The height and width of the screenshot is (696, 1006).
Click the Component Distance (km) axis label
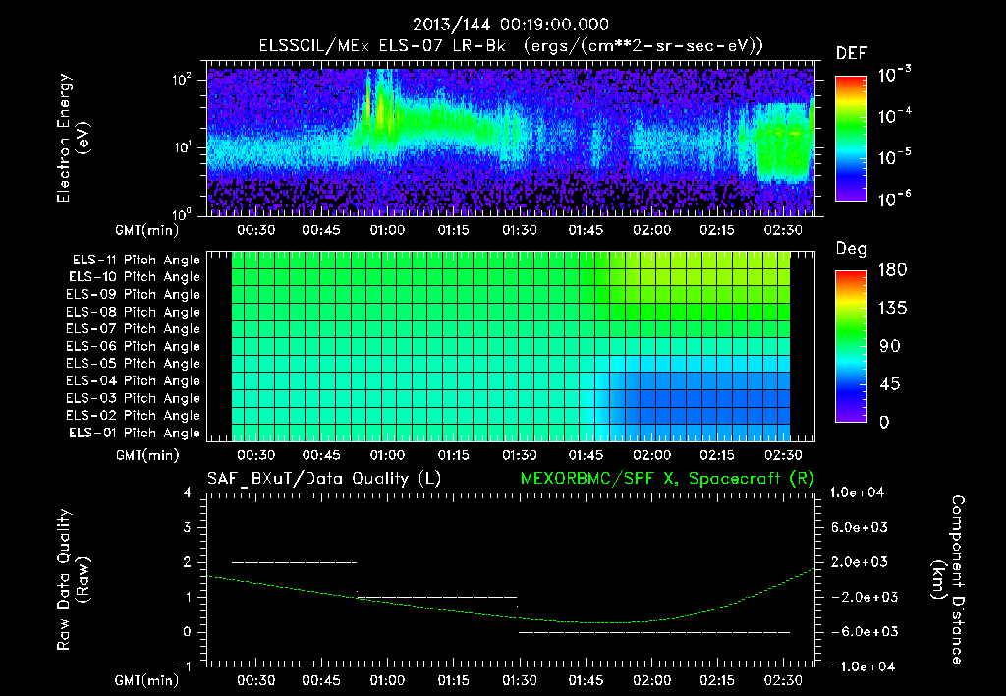pos(948,580)
